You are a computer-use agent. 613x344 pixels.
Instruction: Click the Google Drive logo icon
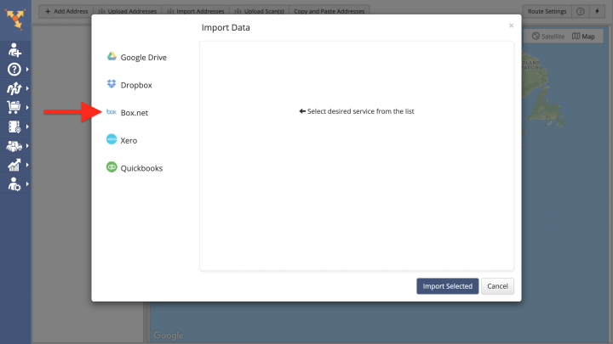click(x=112, y=57)
